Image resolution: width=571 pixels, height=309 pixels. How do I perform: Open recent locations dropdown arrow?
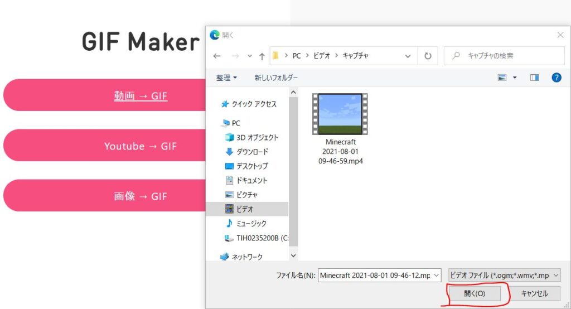[249, 56]
